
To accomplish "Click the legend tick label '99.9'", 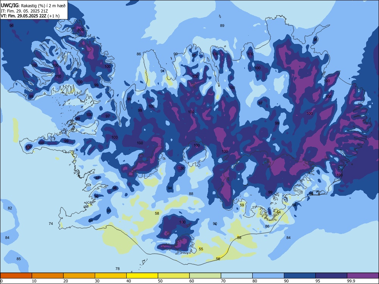I will [351, 281].
